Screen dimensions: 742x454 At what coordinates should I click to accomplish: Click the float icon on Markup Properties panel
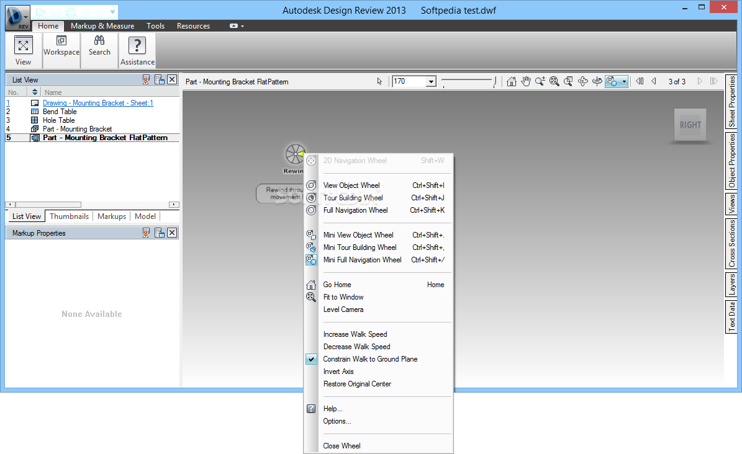[160, 233]
